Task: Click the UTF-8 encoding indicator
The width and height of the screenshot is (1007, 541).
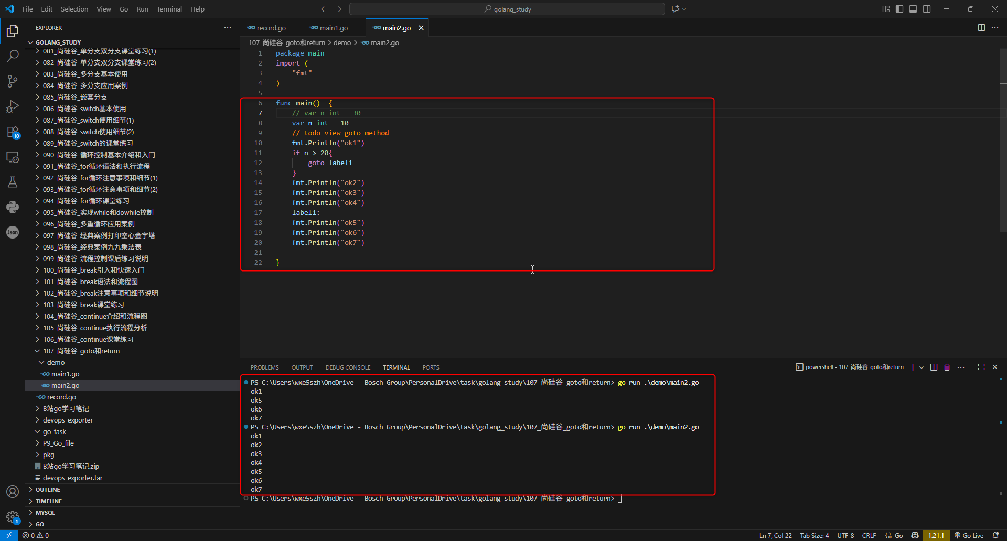Action: [845, 535]
